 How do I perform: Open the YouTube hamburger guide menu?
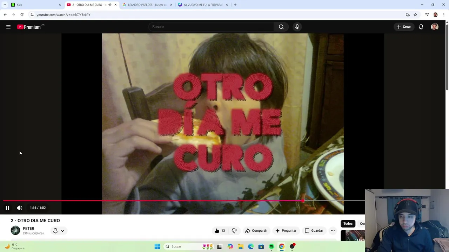click(8, 27)
